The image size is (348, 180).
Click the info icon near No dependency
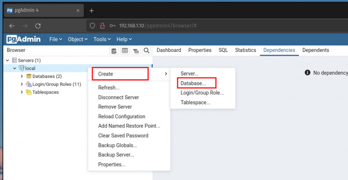pyautogui.click(x=307, y=72)
